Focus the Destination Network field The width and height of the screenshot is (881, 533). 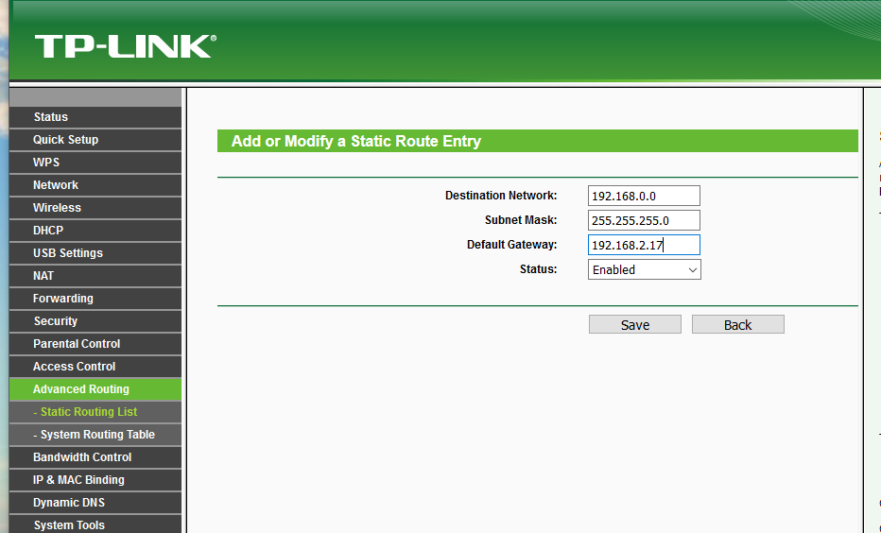tap(644, 196)
